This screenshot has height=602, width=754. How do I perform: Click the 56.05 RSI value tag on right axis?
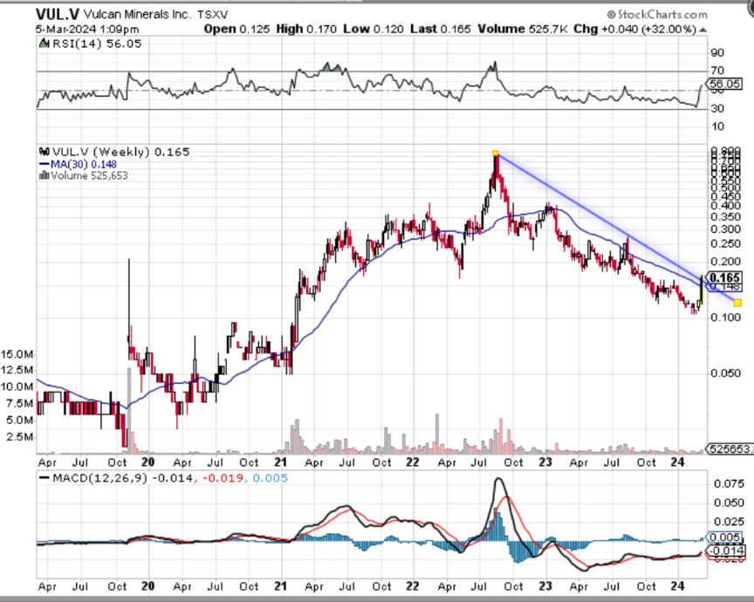point(725,84)
